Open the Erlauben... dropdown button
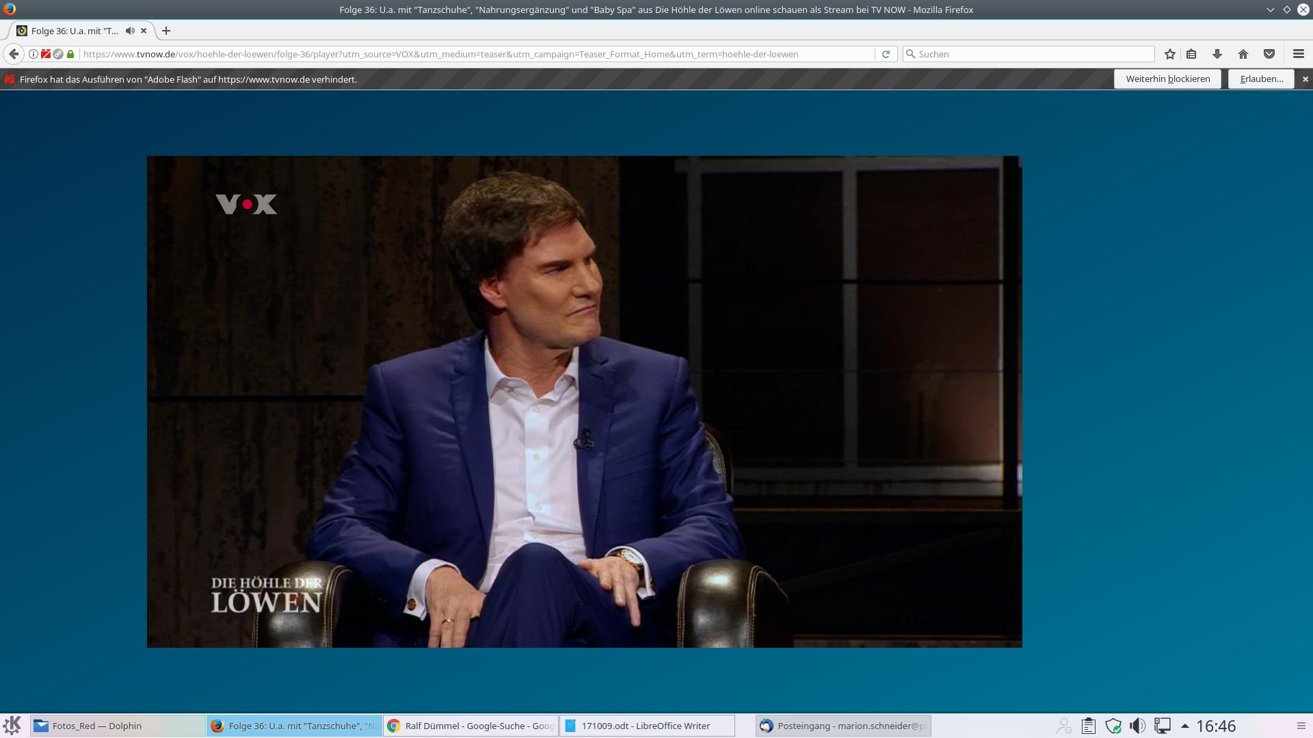The width and height of the screenshot is (1313, 738). point(1261,79)
